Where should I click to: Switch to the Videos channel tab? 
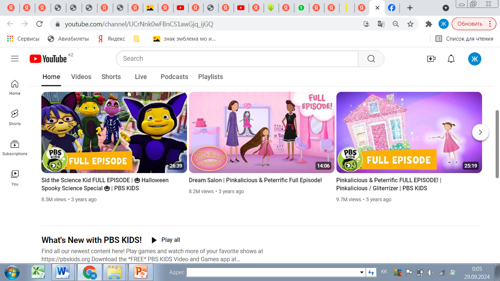pyautogui.click(x=81, y=77)
